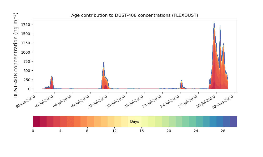Click the darkest red day-0 colorbar segment
This screenshot has width=263, height=157.
[36, 121]
